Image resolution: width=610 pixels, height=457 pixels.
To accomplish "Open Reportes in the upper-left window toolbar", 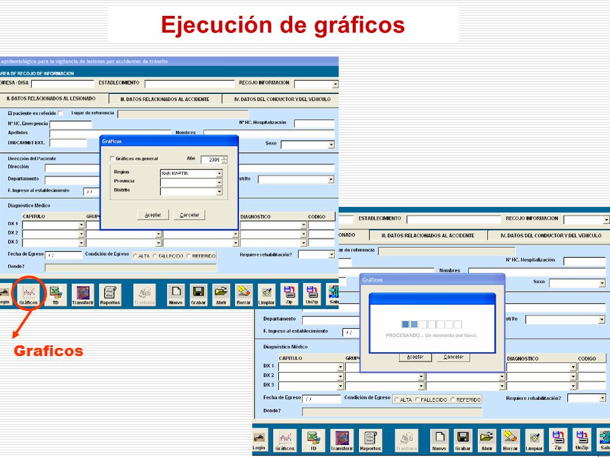I will [110, 295].
